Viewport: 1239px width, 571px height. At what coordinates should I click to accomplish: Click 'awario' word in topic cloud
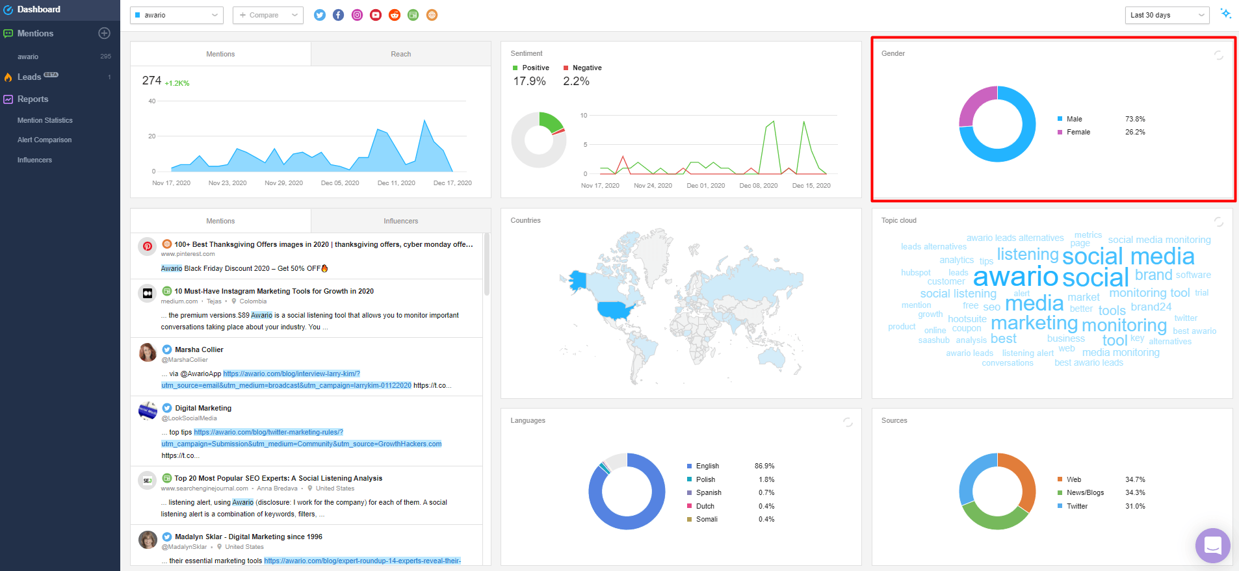(x=1015, y=277)
